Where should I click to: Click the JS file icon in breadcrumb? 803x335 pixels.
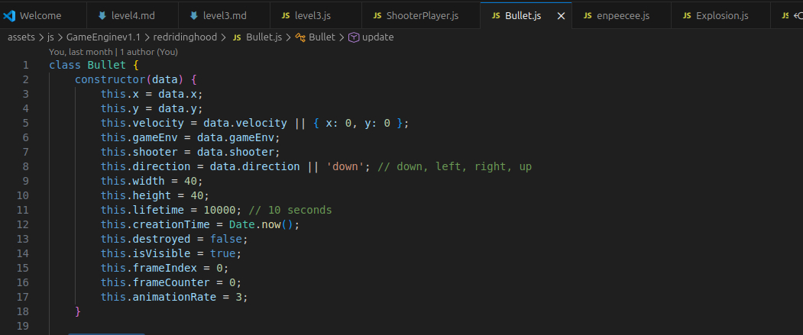(x=237, y=37)
